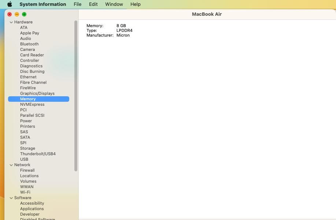The image size is (336, 220).
Task: Open the Edit menu
Action: coord(93,4)
